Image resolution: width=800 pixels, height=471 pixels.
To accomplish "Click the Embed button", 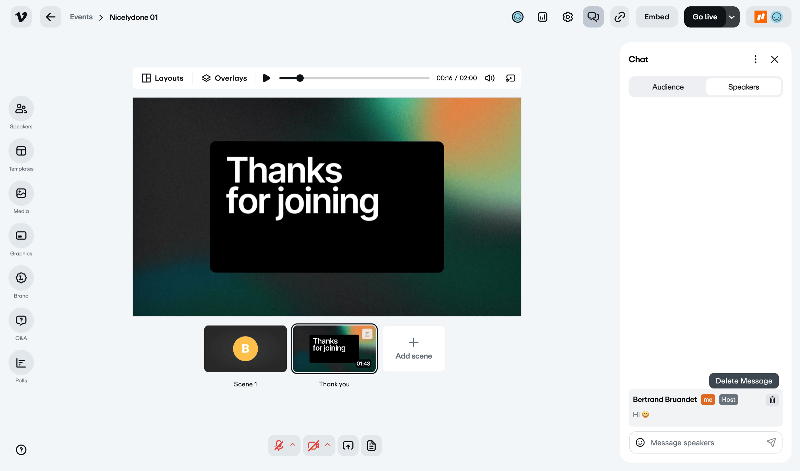I will (x=656, y=17).
